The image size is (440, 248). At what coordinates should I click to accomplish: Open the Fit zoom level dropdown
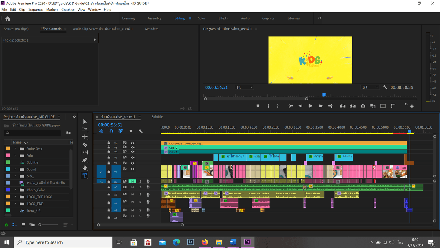point(244,87)
